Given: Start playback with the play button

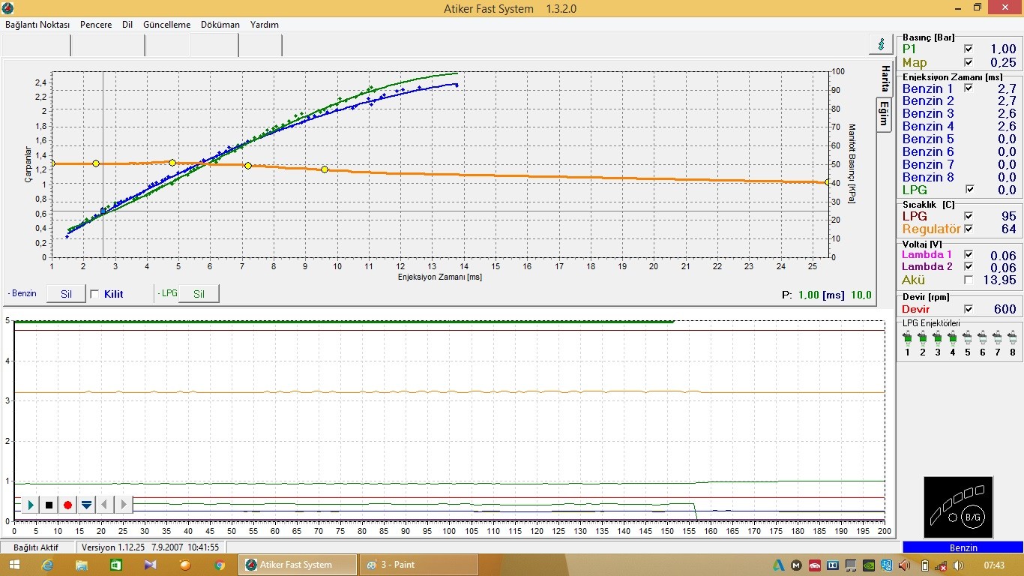Looking at the screenshot, I should [x=31, y=505].
